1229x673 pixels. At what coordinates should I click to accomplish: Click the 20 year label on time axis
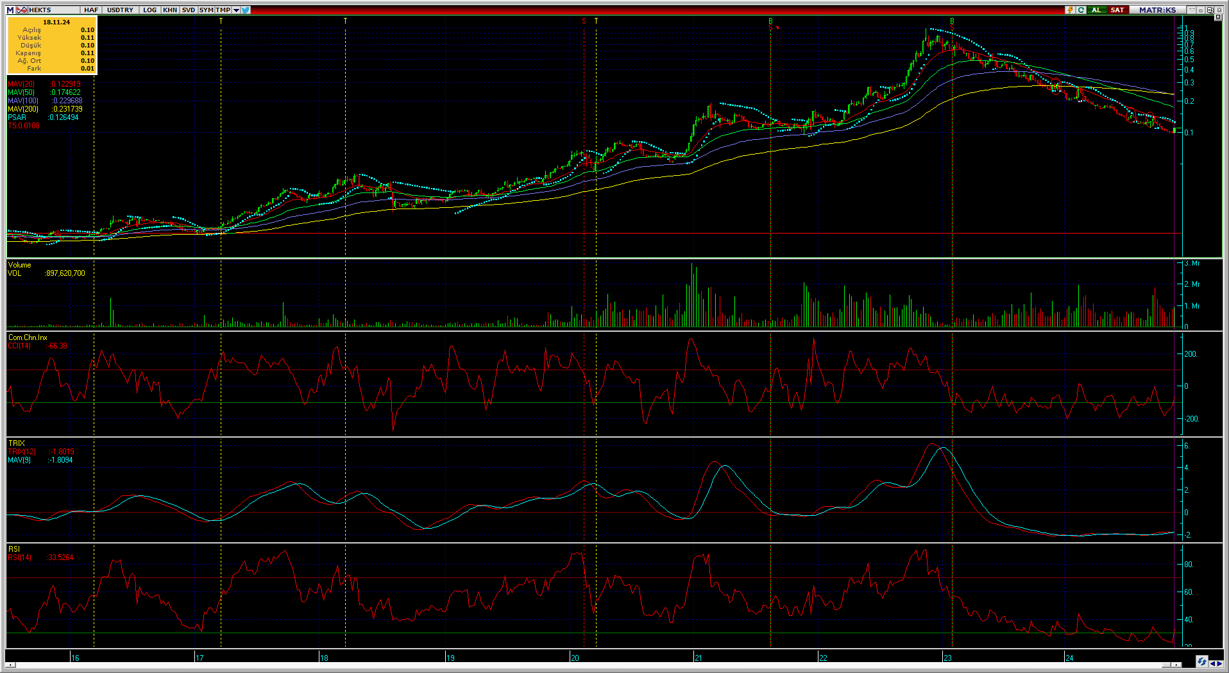(x=575, y=658)
